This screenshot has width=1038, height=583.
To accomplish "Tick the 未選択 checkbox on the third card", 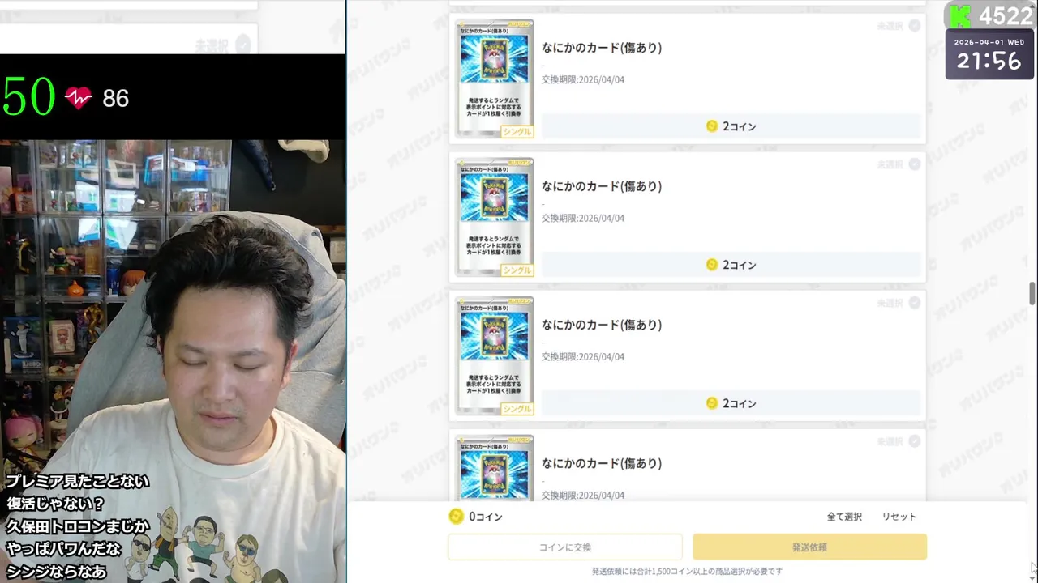I will tap(914, 303).
